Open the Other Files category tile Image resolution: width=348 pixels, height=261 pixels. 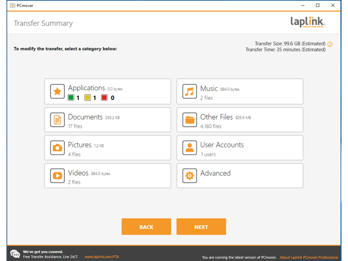240,120
